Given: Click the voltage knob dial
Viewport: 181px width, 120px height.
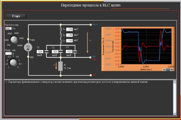Looking at the screenshot, I should coord(13,63).
